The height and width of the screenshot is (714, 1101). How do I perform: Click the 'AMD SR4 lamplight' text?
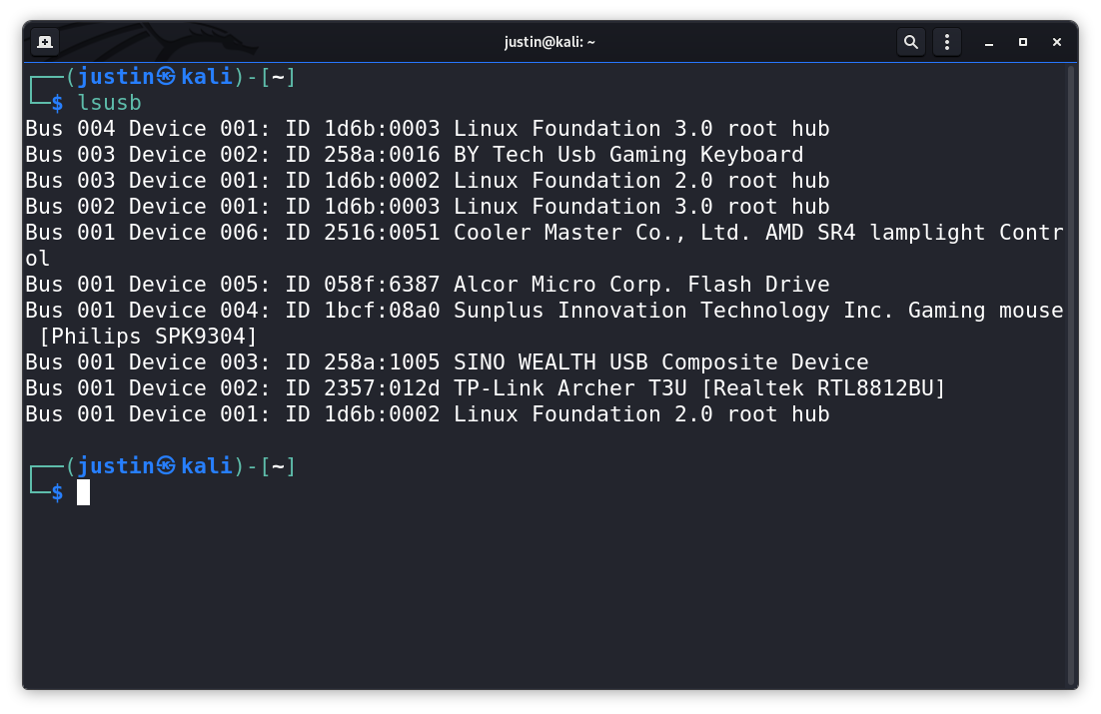(x=875, y=233)
